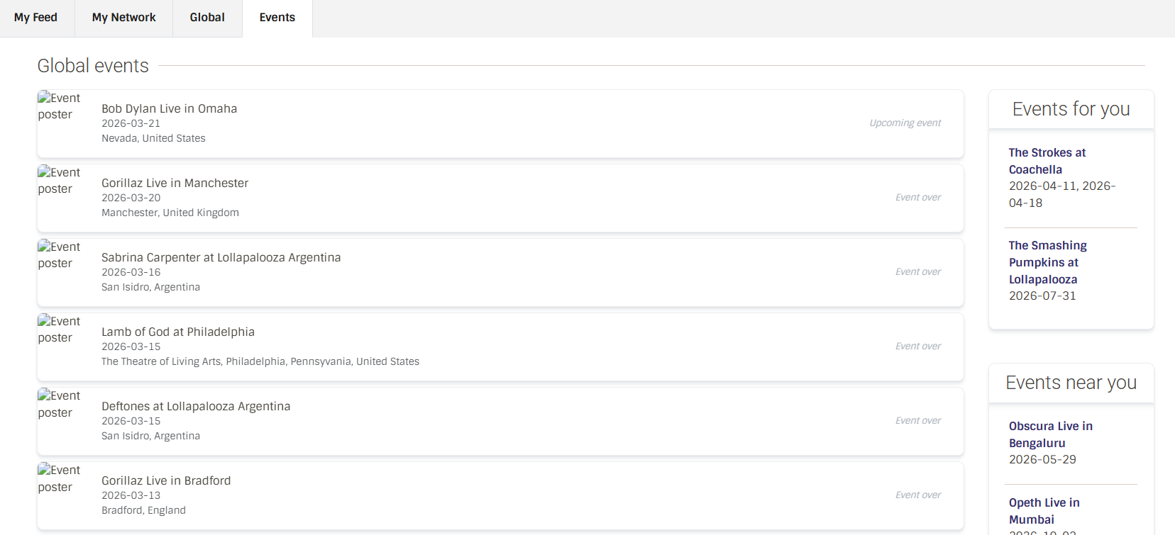The image size is (1175, 535).
Task: Open The Strokes at Coachella link
Action: [x=1047, y=161]
